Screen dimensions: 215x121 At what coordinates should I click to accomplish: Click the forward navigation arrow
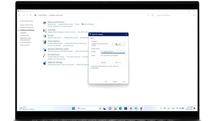click(24, 15)
